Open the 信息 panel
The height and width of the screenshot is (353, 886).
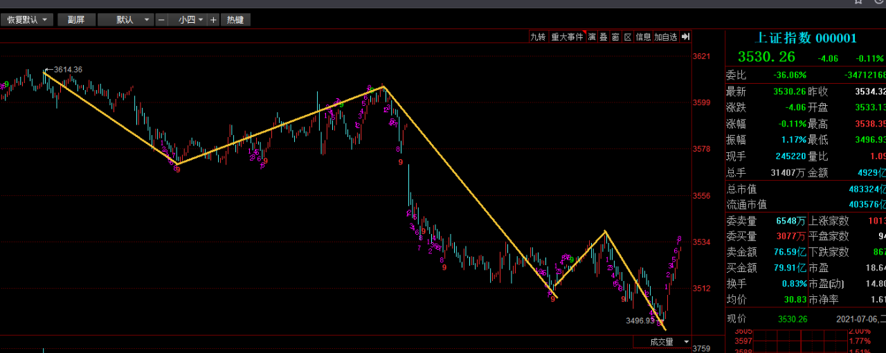(x=643, y=37)
